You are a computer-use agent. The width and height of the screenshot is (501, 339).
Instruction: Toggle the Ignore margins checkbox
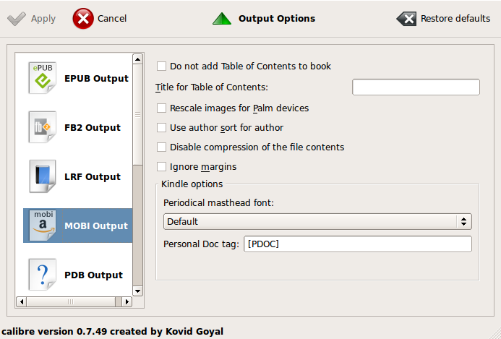click(x=161, y=167)
